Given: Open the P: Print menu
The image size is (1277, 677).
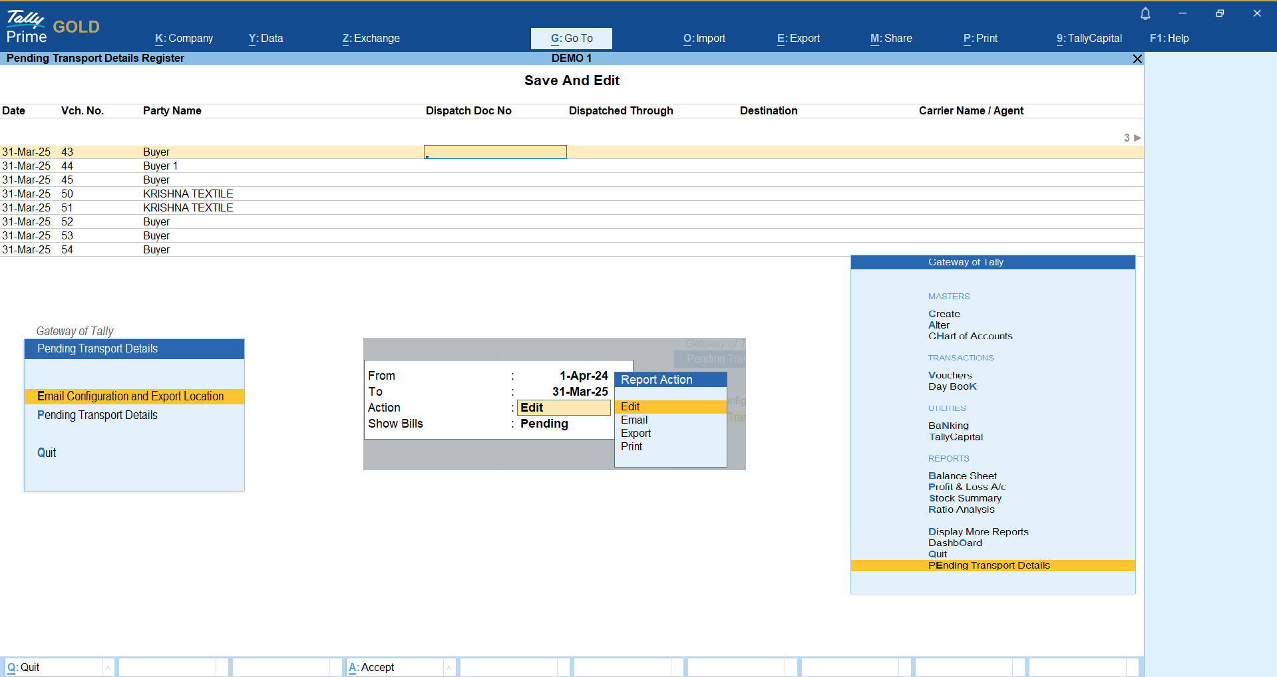Looking at the screenshot, I should pyautogui.click(x=980, y=39).
